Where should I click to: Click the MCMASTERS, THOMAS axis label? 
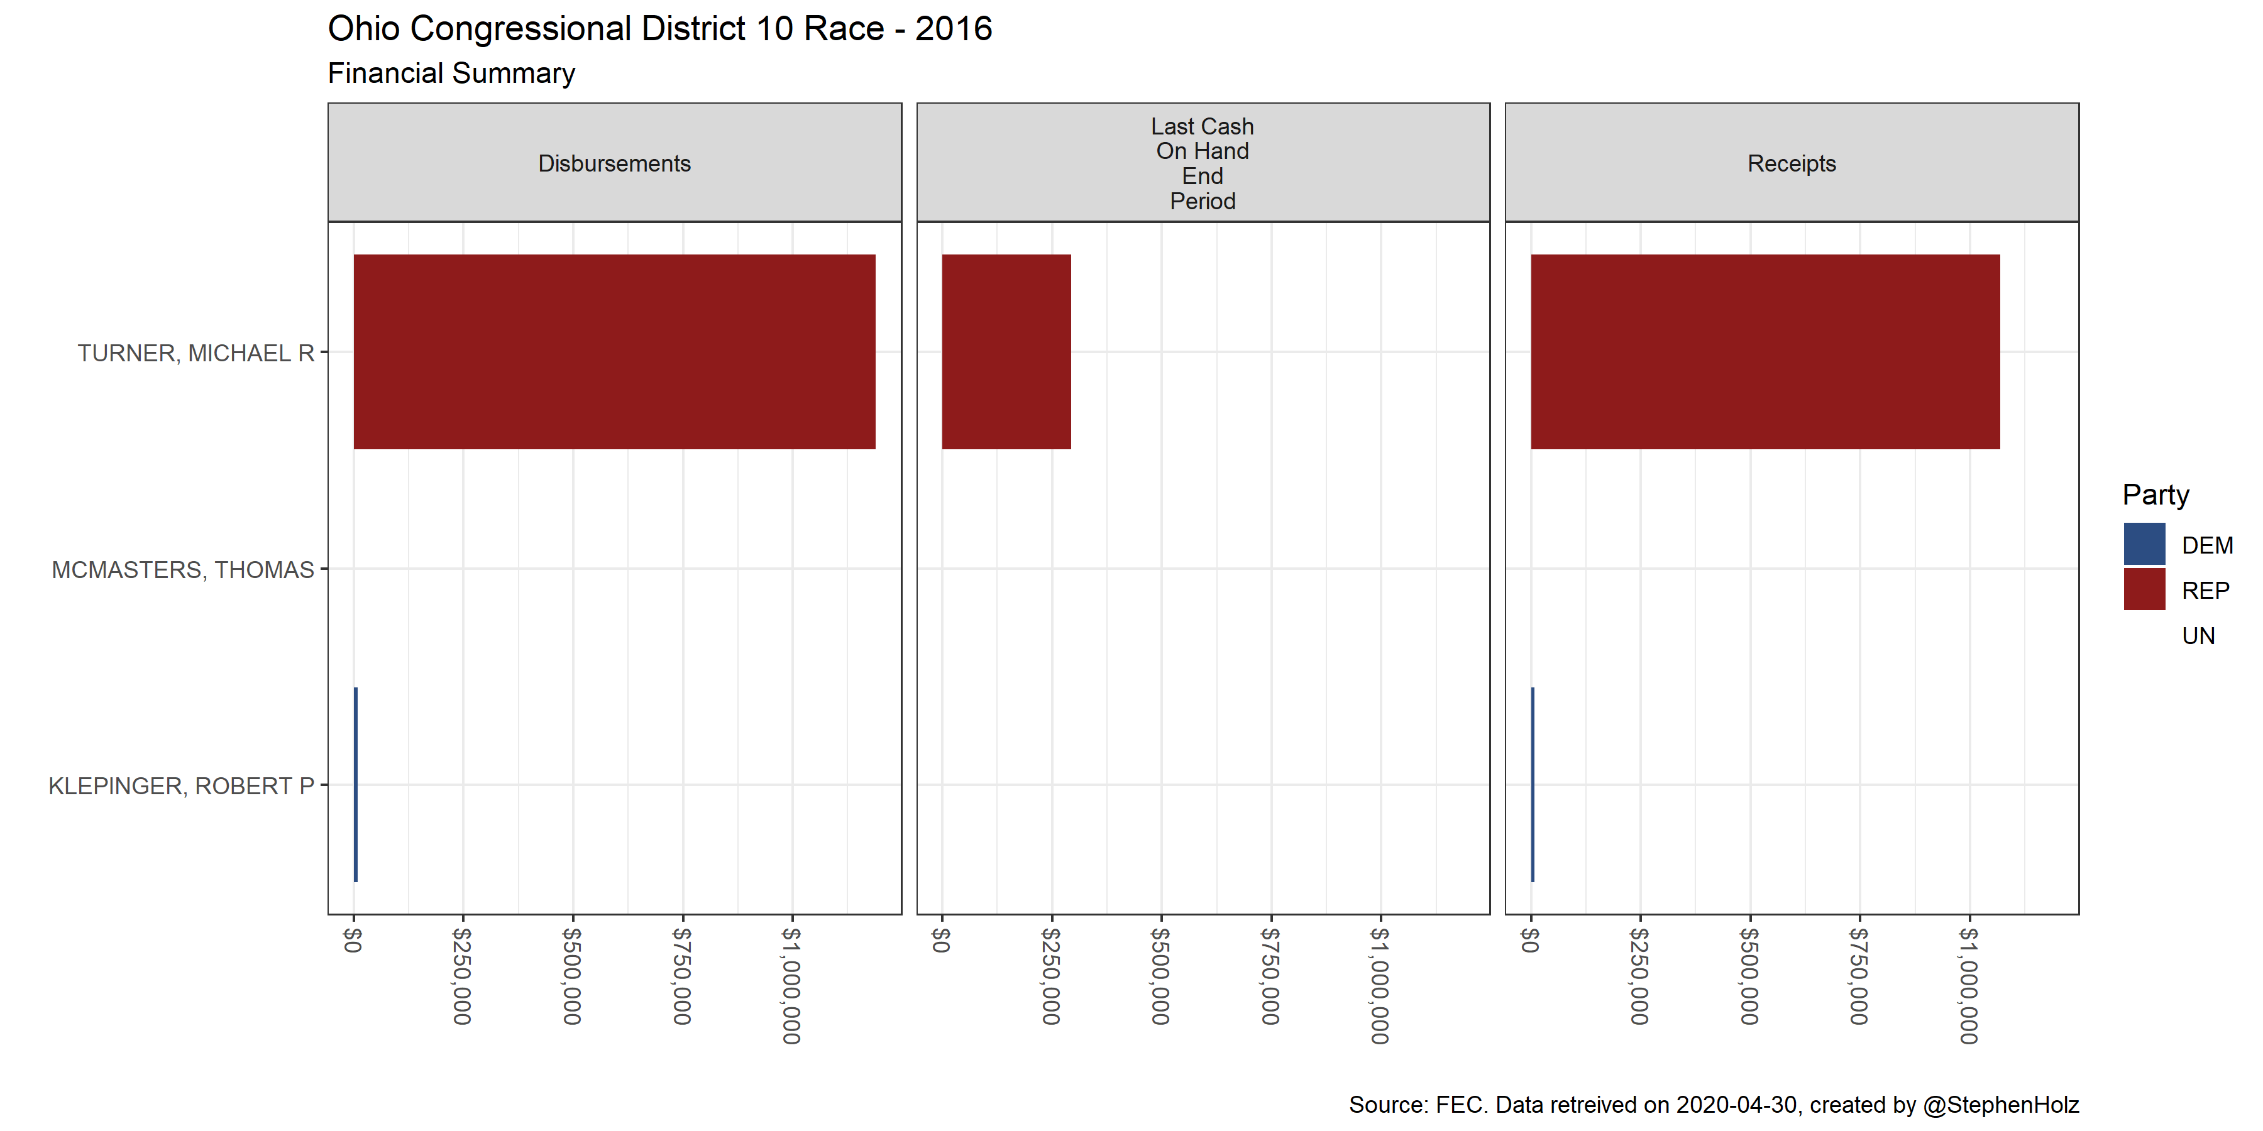coord(183,570)
